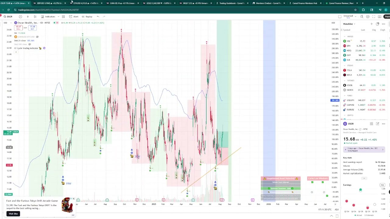Select the CF Cycle Trading Indicator legend

[x=26, y=48]
